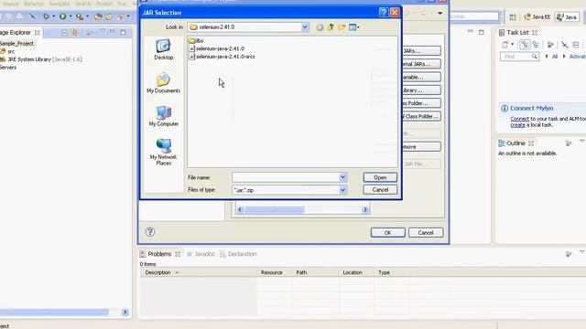
Task: Click the Add External JARs button
Action: (x=421, y=64)
